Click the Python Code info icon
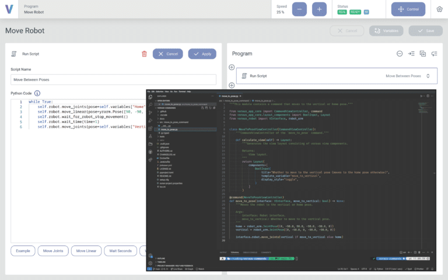 [x=37, y=93]
